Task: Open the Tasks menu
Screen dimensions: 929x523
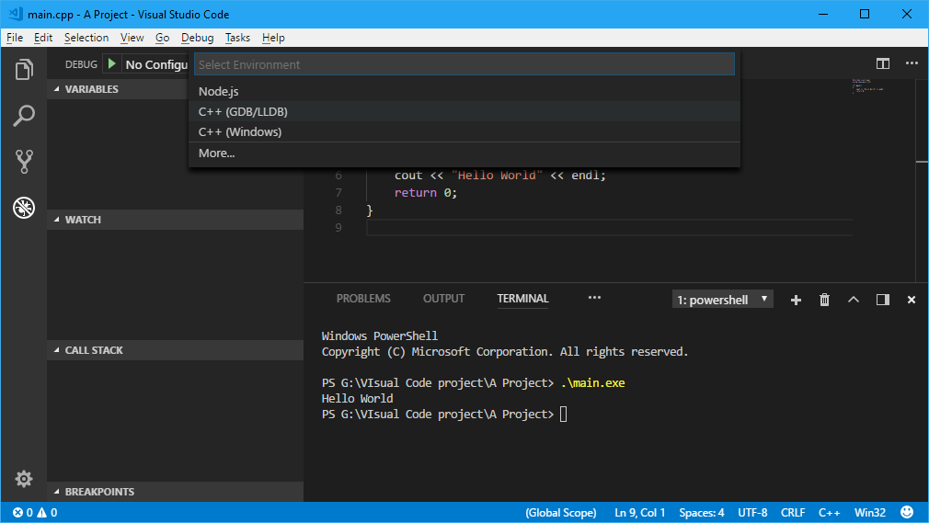Action: tap(237, 38)
